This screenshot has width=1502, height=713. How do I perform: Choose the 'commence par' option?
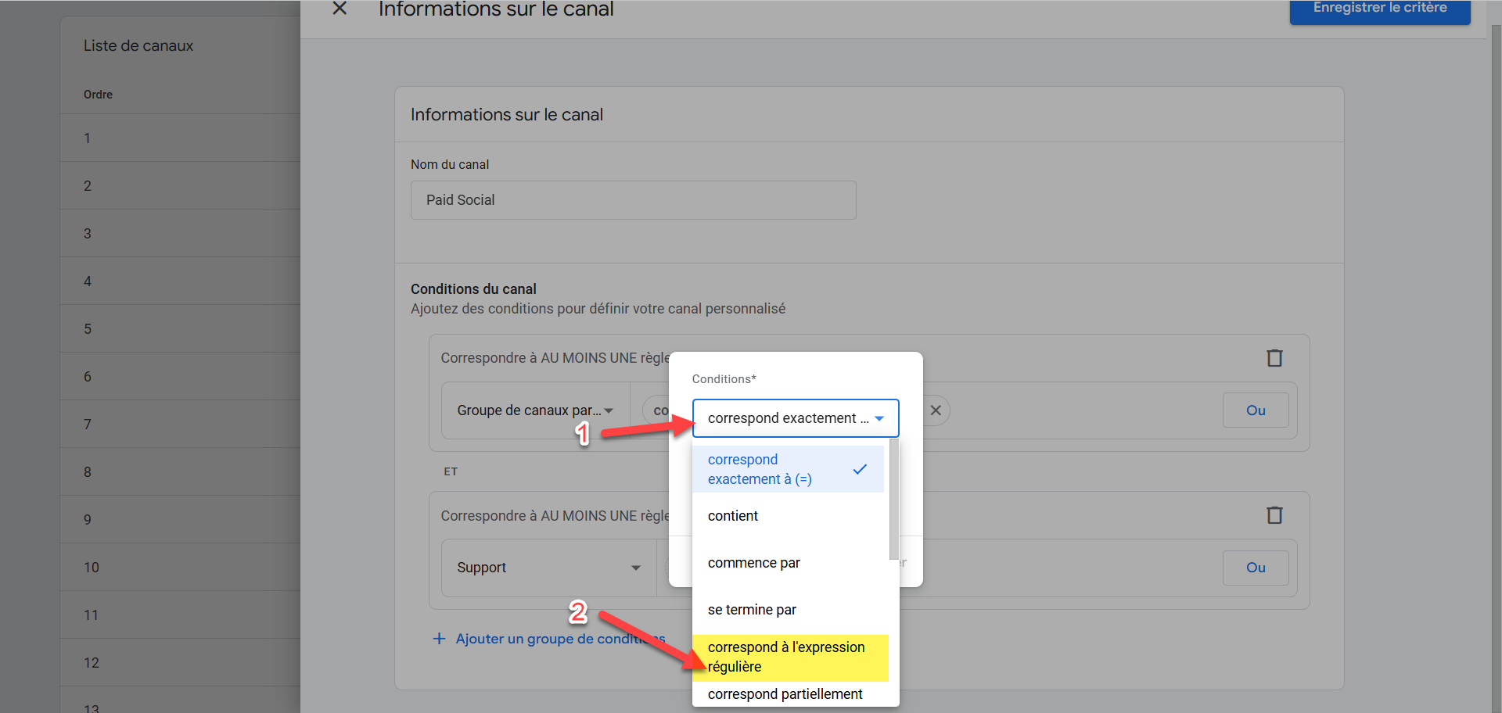pyautogui.click(x=753, y=563)
